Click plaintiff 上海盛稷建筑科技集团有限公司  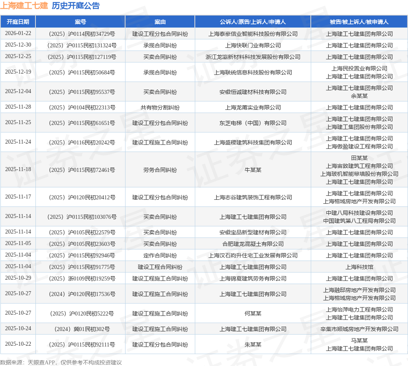[253, 142]
